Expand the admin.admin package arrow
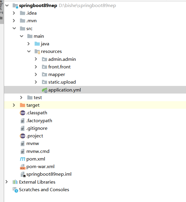 (x=36, y=59)
